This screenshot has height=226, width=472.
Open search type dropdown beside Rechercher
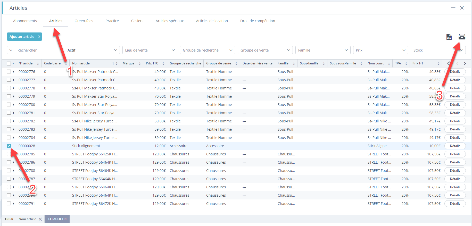(x=11, y=50)
